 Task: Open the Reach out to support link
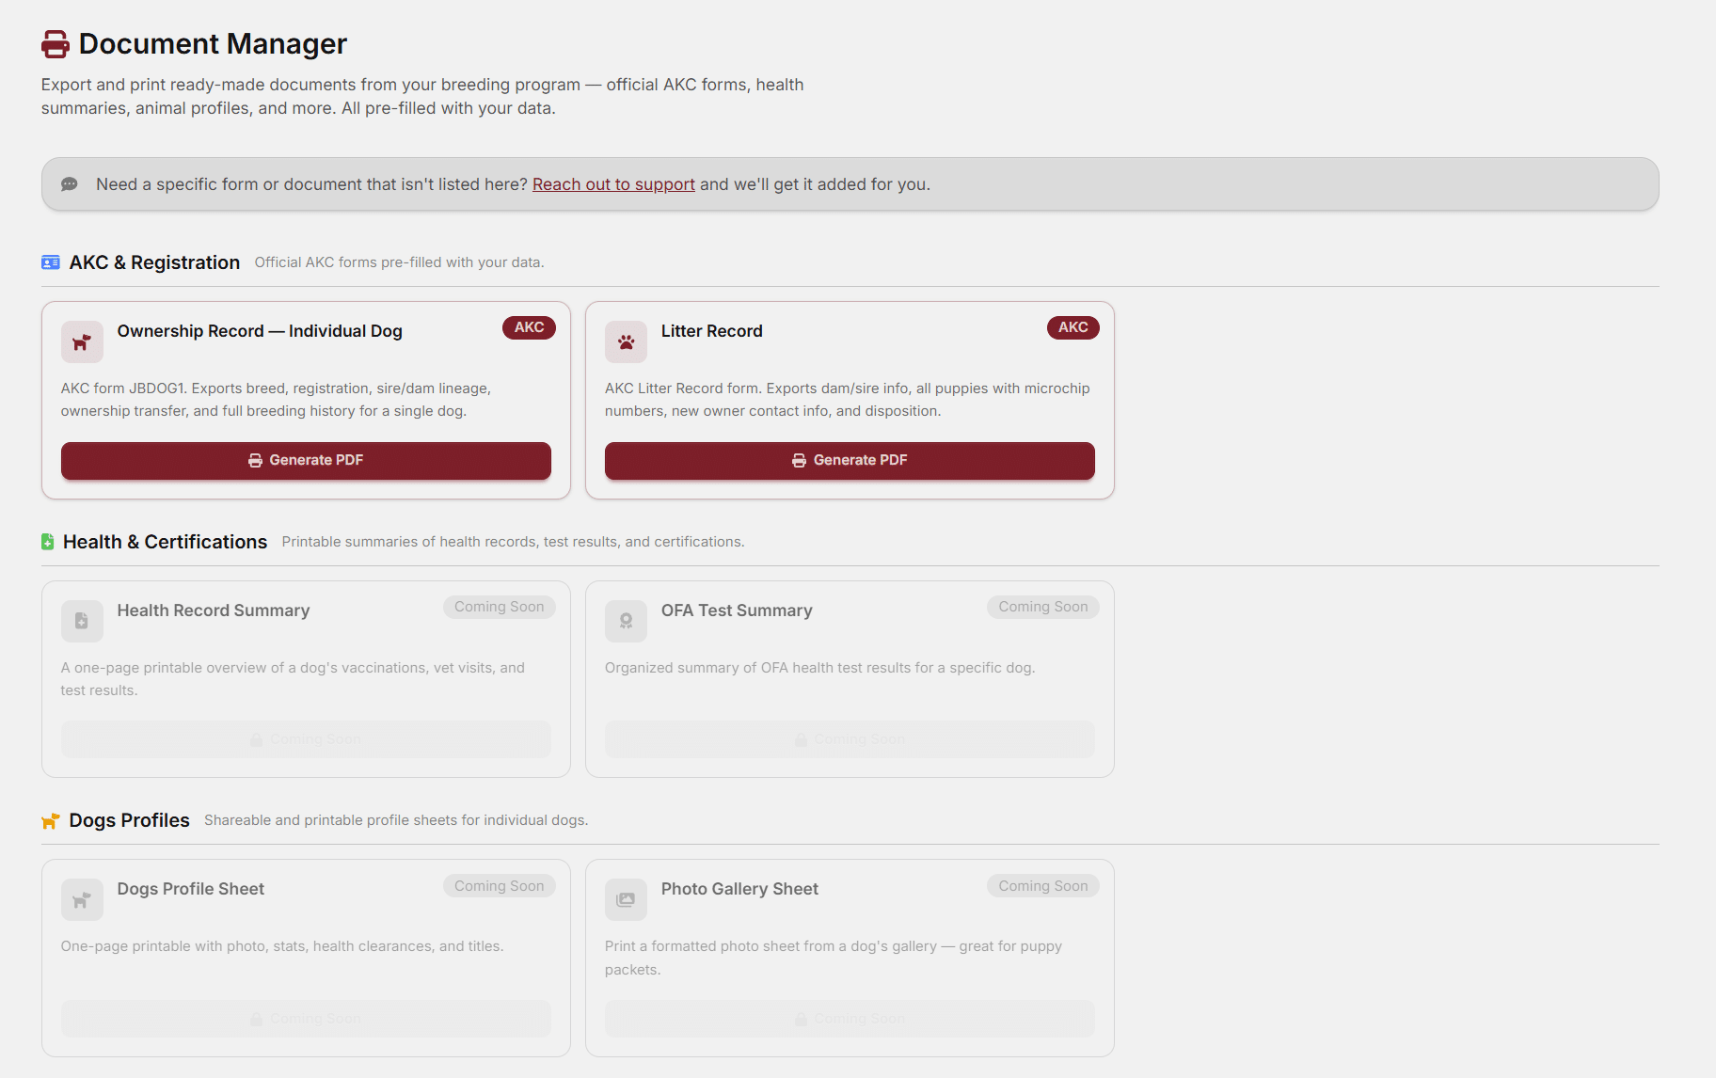tap(613, 183)
